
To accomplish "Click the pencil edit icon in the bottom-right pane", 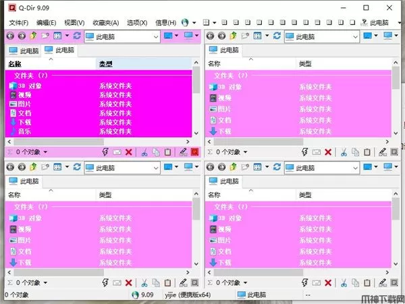I will pos(383,283).
